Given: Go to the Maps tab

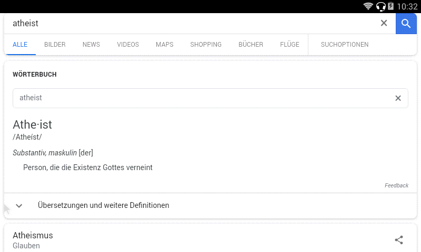Looking at the screenshot, I should 164,45.
